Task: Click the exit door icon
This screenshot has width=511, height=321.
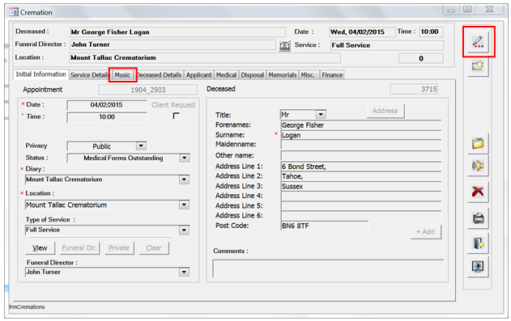Action: tap(478, 243)
